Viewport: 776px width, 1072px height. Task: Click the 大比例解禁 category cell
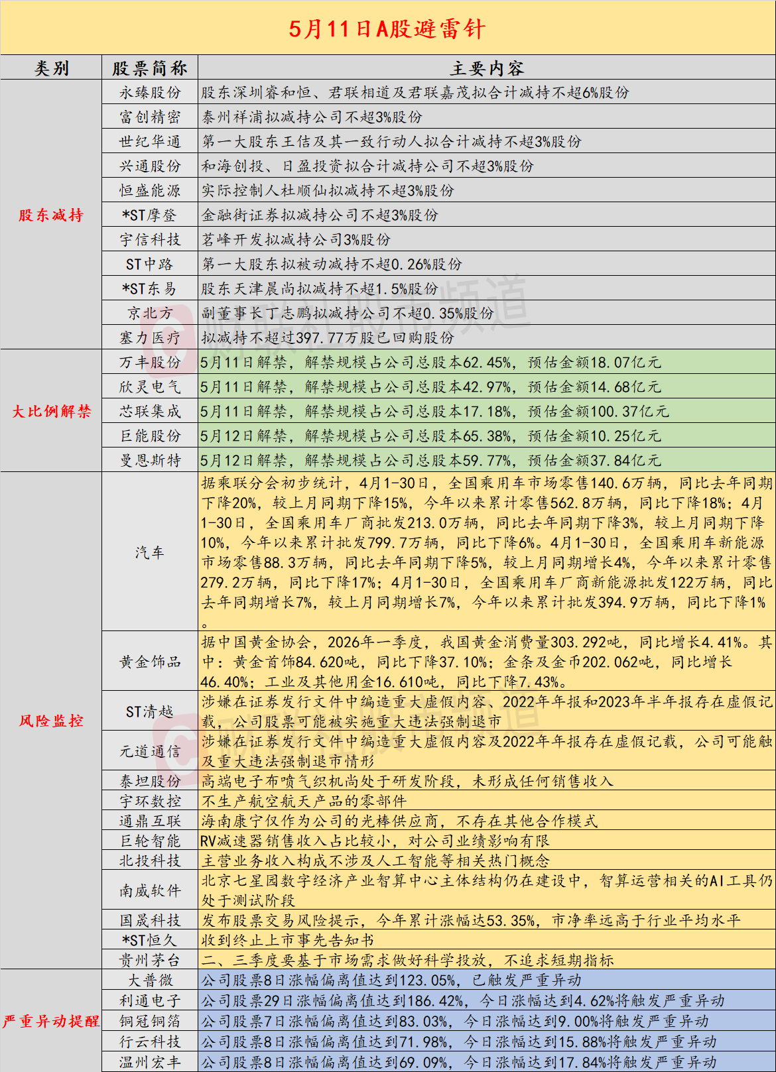[x=51, y=411]
